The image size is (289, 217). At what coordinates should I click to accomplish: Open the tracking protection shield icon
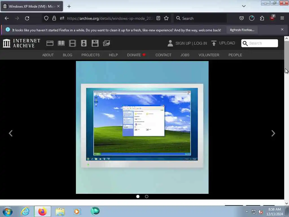point(46,18)
